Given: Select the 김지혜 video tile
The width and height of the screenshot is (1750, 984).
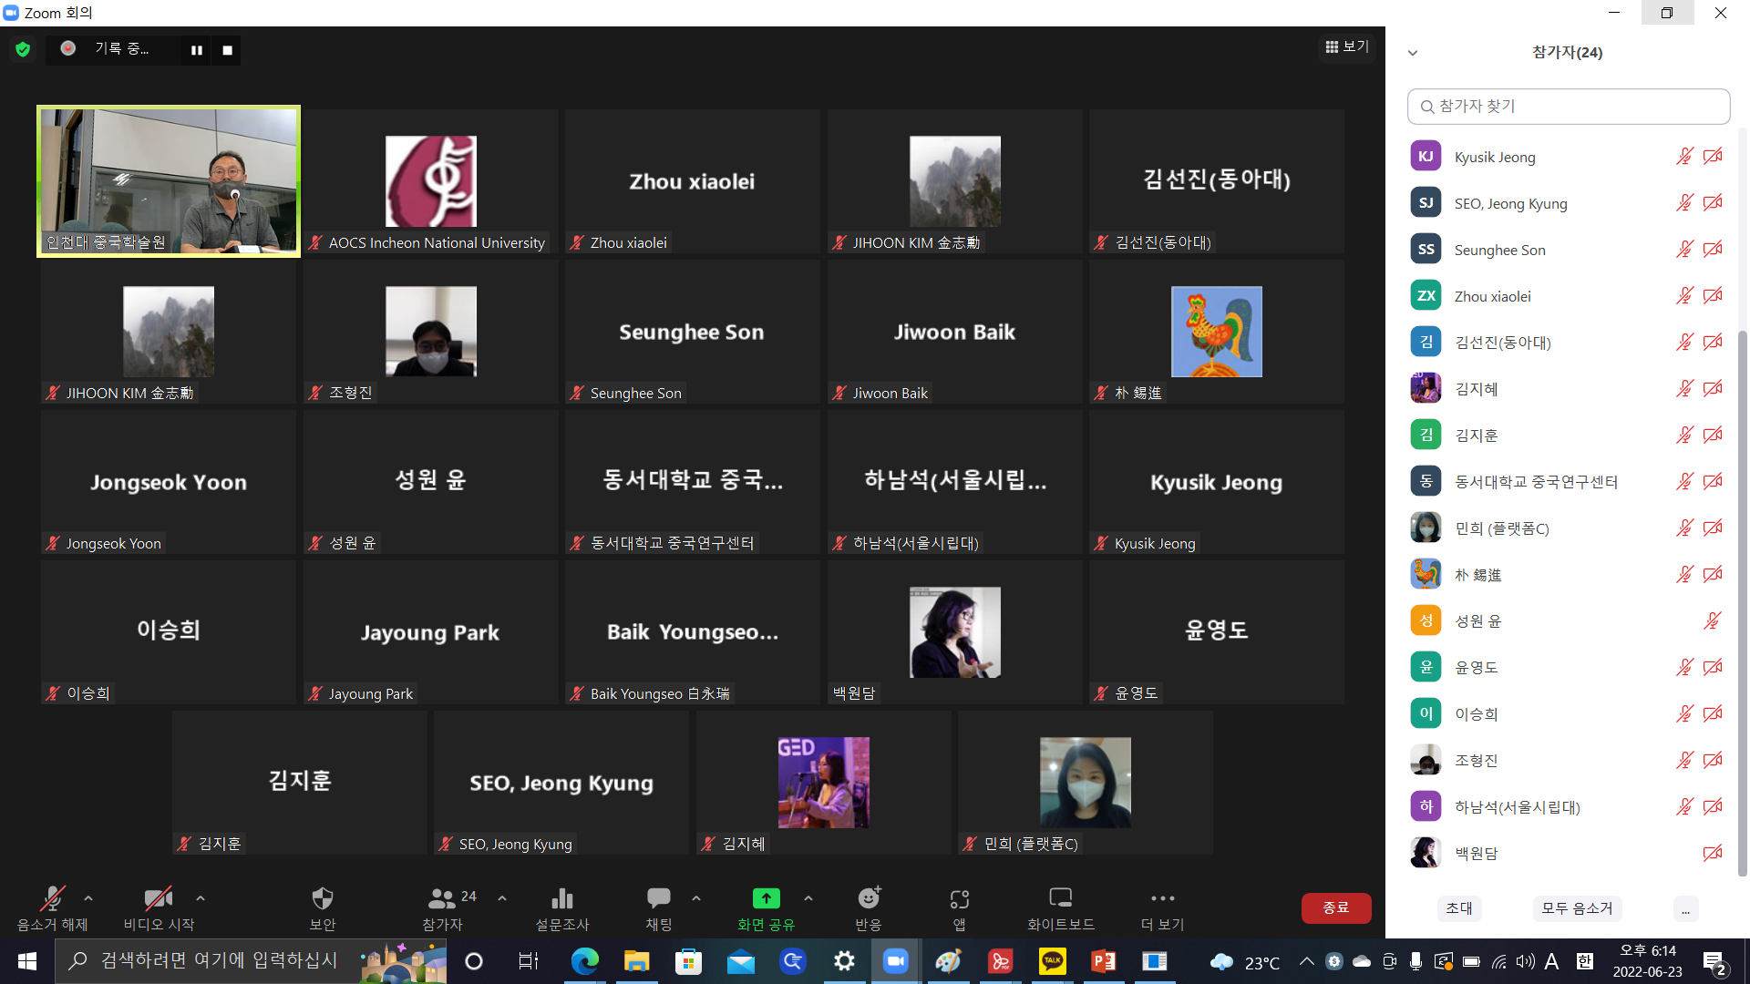Looking at the screenshot, I should click(x=824, y=783).
